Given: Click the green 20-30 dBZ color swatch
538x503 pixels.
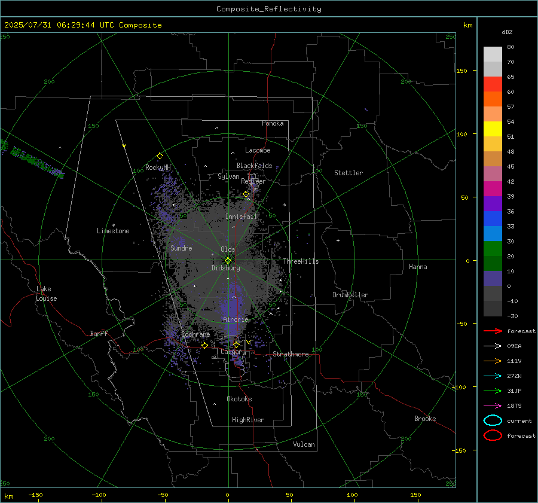Looking at the screenshot, I should pyautogui.click(x=493, y=248).
